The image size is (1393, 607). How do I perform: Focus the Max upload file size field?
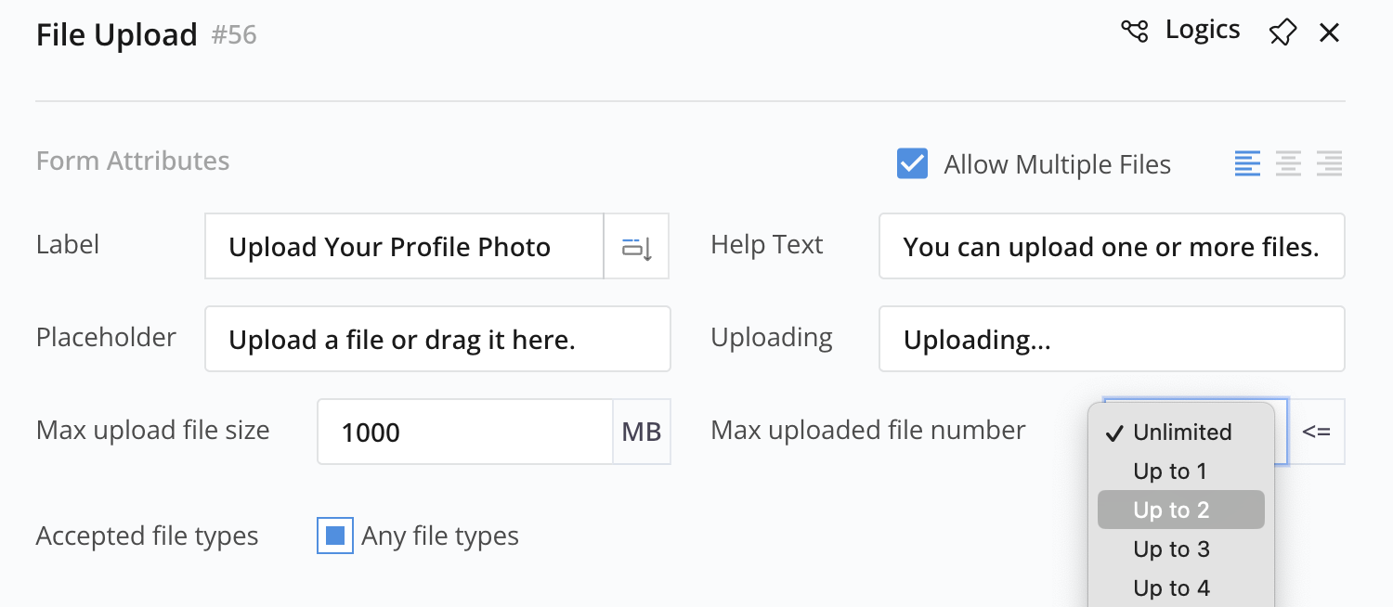click(464, 433)
